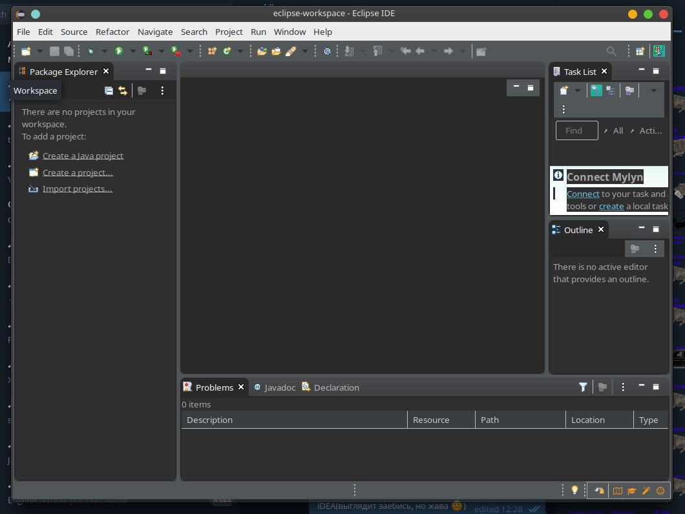Click the All working set filter

[618, 130]
